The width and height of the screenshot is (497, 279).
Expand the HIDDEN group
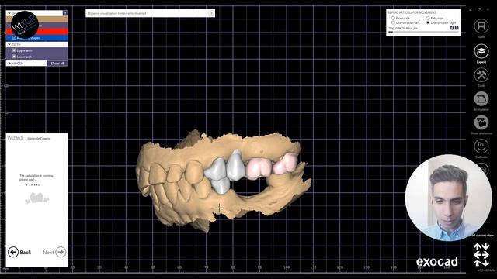coord(9,64)
